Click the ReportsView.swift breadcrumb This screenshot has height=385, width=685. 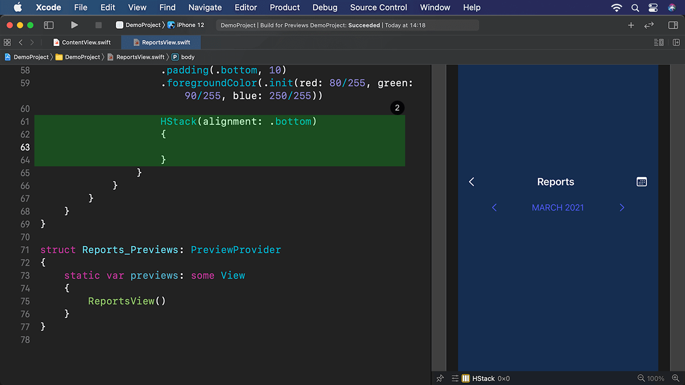click(136, 57)
